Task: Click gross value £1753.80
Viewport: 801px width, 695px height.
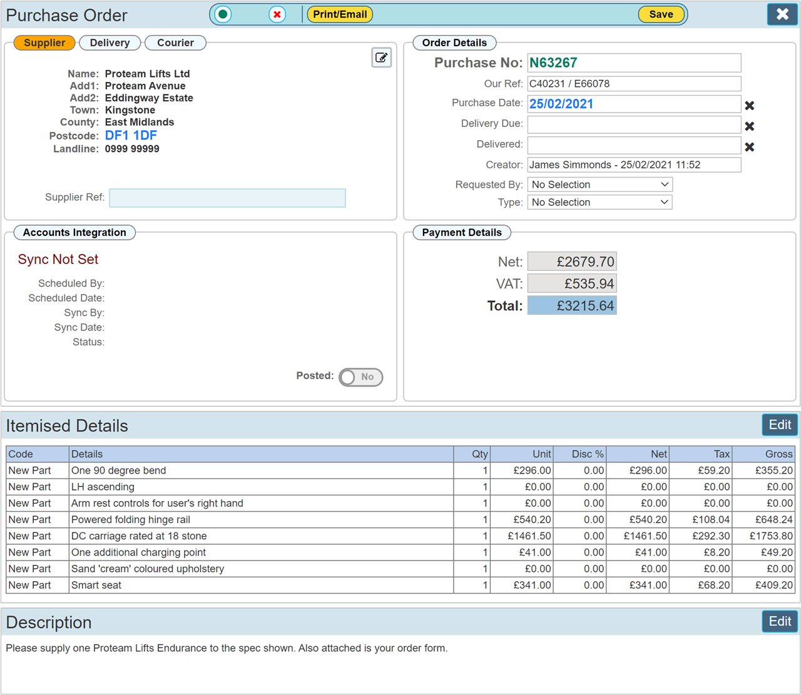Action: [771, 536]
